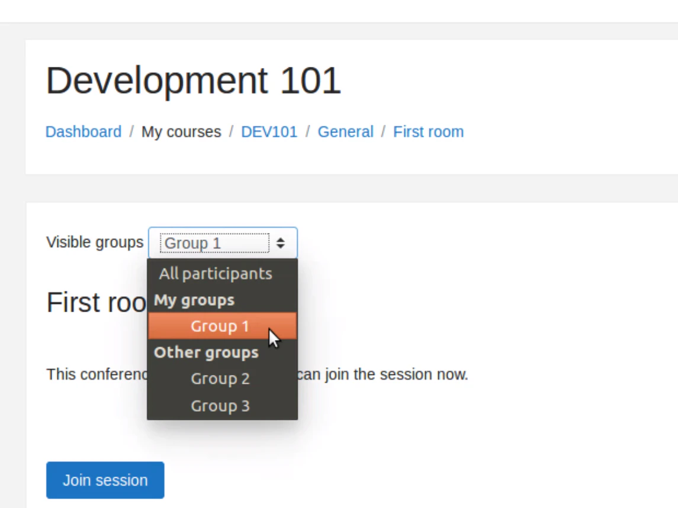The width and height of the screenshot is (678, 508).
Task: Select My courses in the breadcrumb
Action: (x=181, y=131)
